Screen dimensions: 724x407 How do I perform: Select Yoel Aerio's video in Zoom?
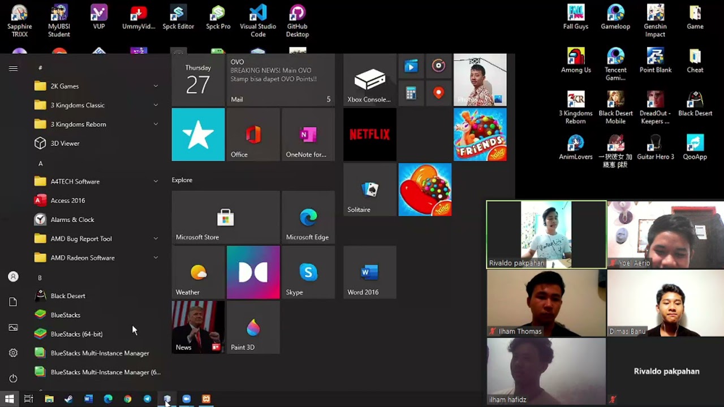pyautogui.click(x=666, y=234)
